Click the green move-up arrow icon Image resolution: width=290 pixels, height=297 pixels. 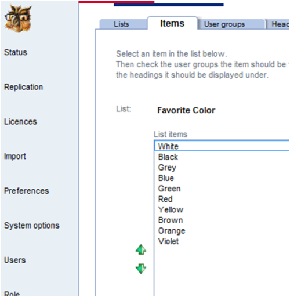pyautogui.click(x=141, y=249)
